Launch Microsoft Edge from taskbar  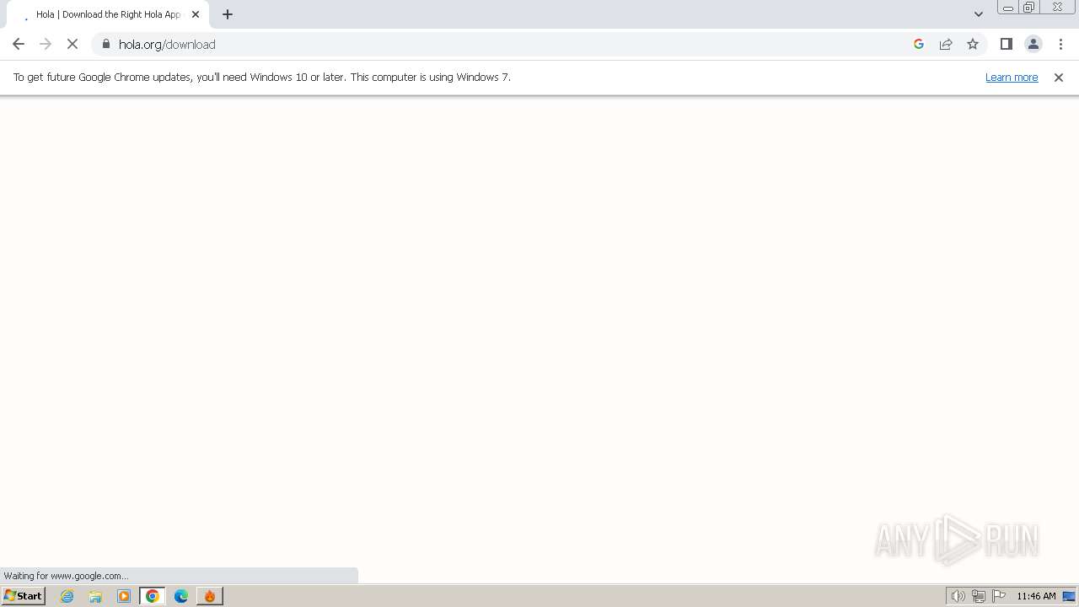(x=181, y=596)
